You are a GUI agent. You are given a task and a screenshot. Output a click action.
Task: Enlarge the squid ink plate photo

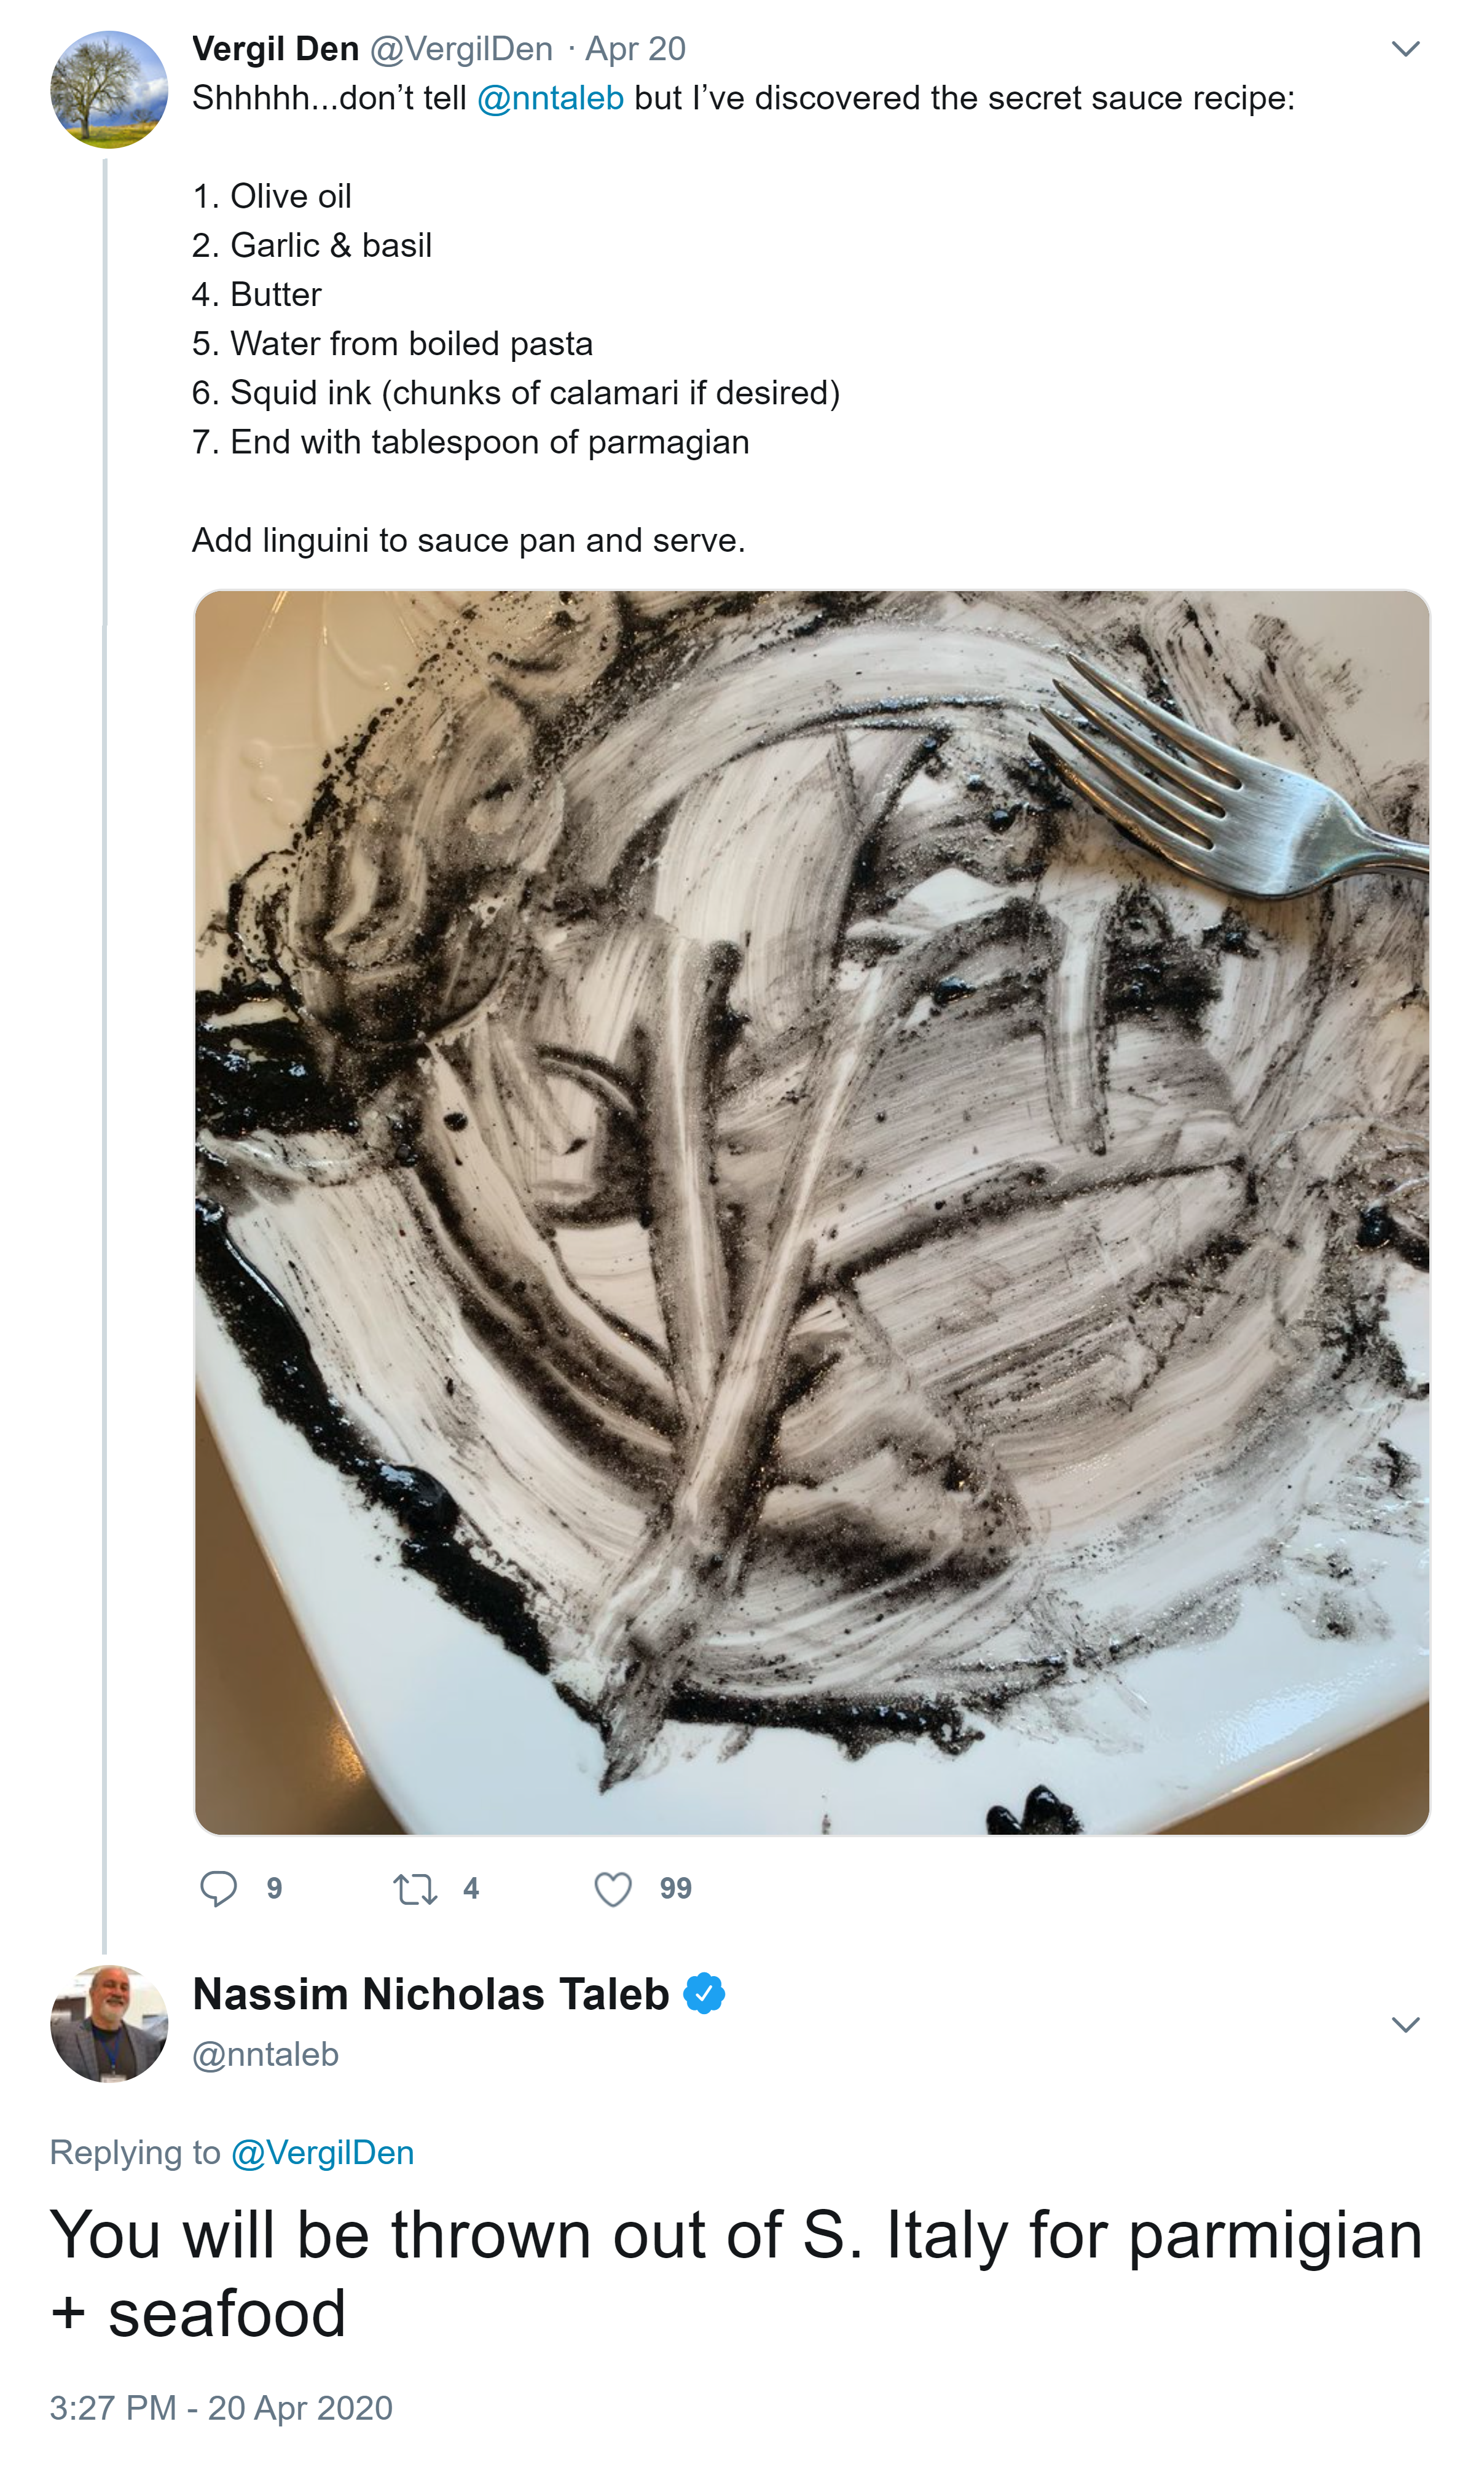click(811, 1212)
